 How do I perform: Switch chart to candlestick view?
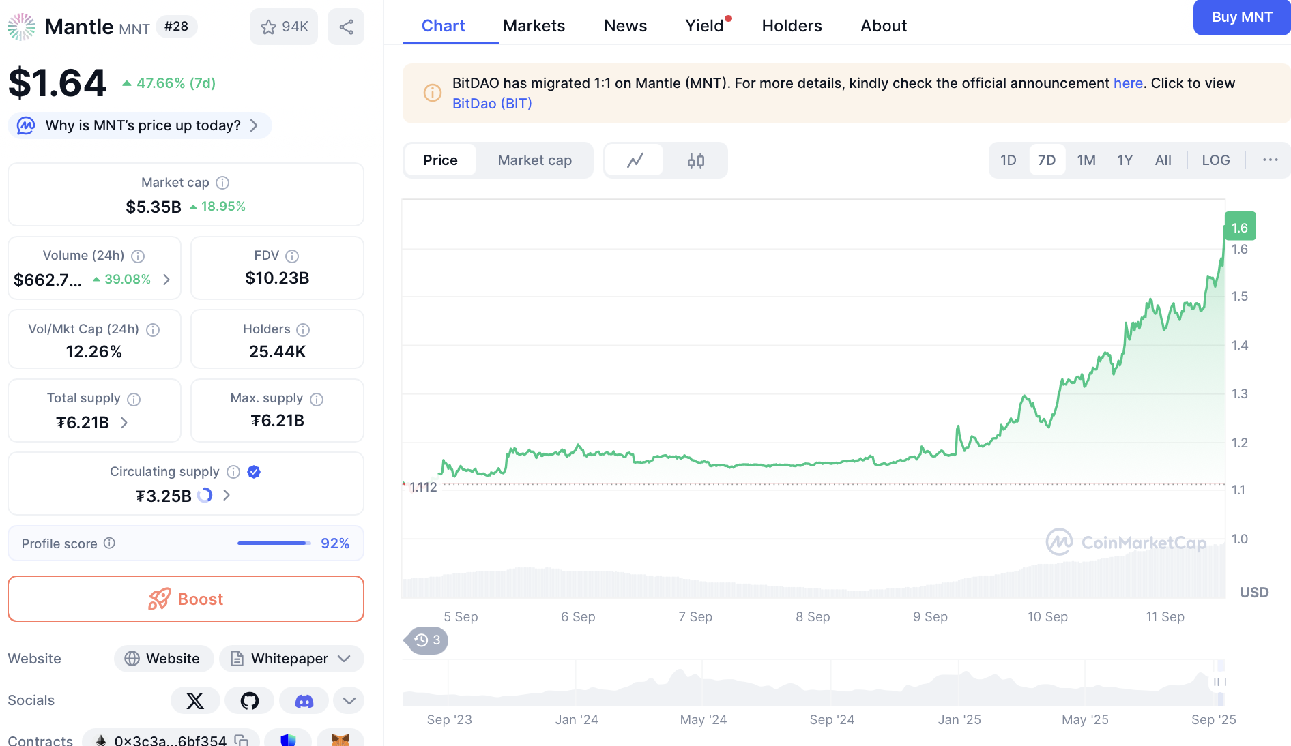pos(696,160)
